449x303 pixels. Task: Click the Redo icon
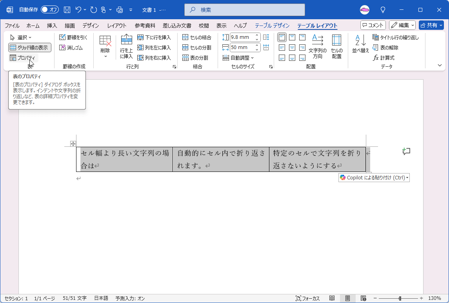pyautogui.click(x=94, y=10)
